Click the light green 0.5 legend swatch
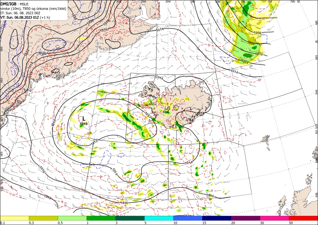Viewport: 318px width, 225px height. 72,218
